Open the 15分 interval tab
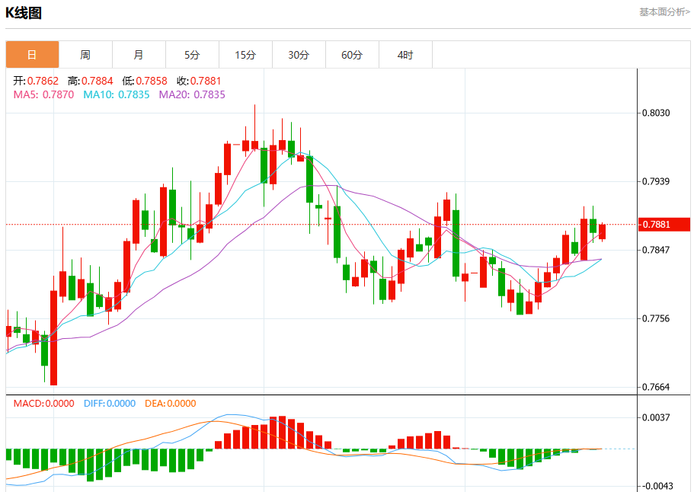 (x=245, y=55)
